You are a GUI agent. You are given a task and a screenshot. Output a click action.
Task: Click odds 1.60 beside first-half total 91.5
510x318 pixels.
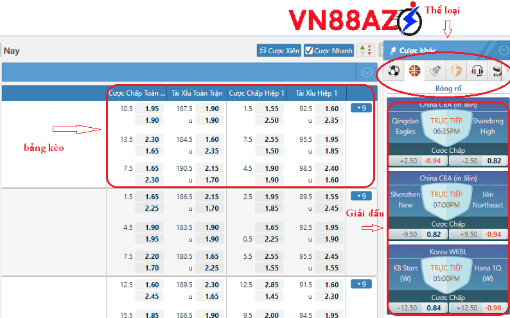click(x=329, y=285)
